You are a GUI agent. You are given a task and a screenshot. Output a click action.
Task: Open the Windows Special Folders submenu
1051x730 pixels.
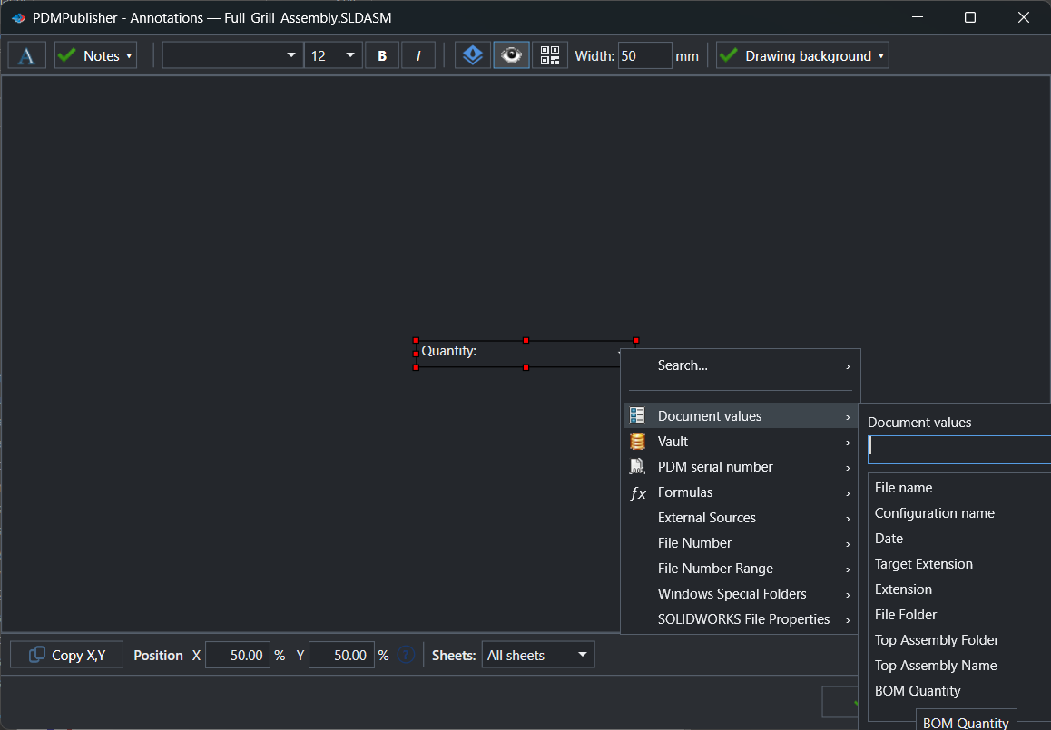pyautogui.click(x=740, y=594)
